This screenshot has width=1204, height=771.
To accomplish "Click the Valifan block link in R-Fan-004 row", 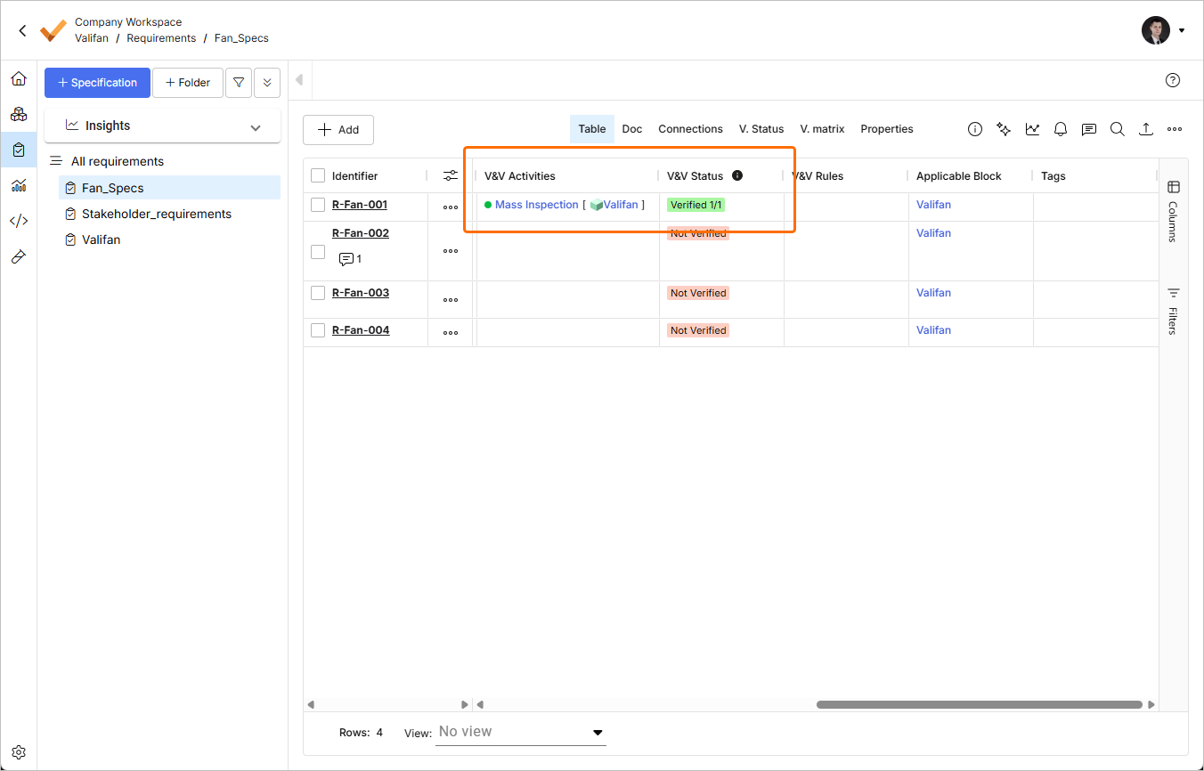I will click(x=933, y=330).
